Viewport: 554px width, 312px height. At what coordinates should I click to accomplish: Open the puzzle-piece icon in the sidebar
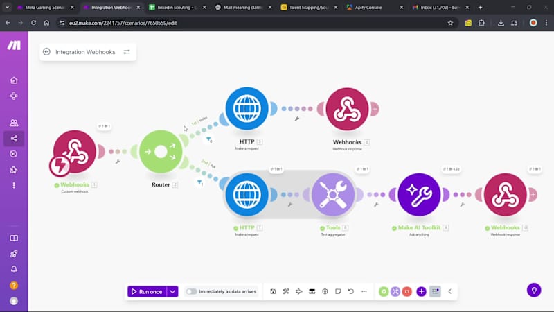(x=14, y=170)
